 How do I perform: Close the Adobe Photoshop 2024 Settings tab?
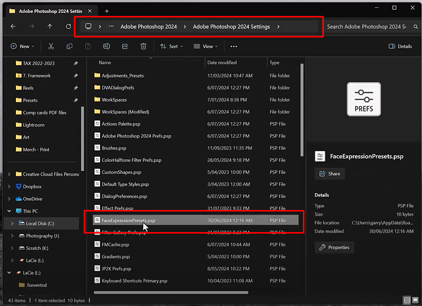click(90, 11)
